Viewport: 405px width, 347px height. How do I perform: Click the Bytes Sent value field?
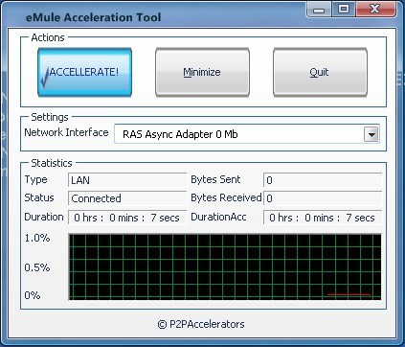click(323, 180)
